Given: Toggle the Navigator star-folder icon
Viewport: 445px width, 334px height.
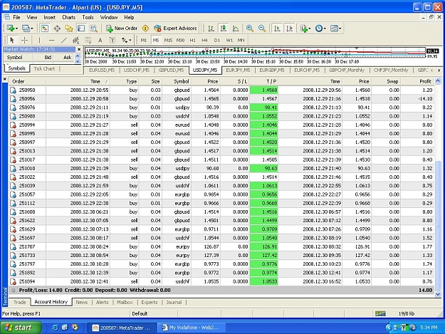Looking at the screenshot, I should coord(69,28).
